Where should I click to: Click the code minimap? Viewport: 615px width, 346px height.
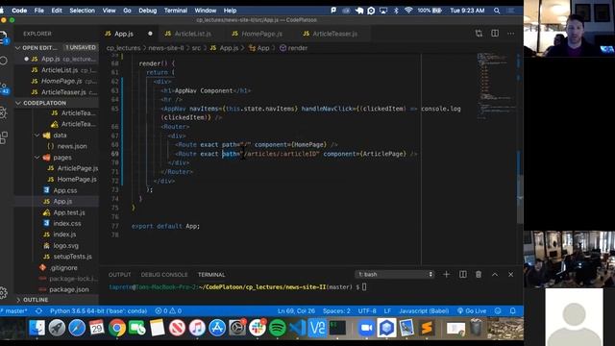tap(495, 86)
